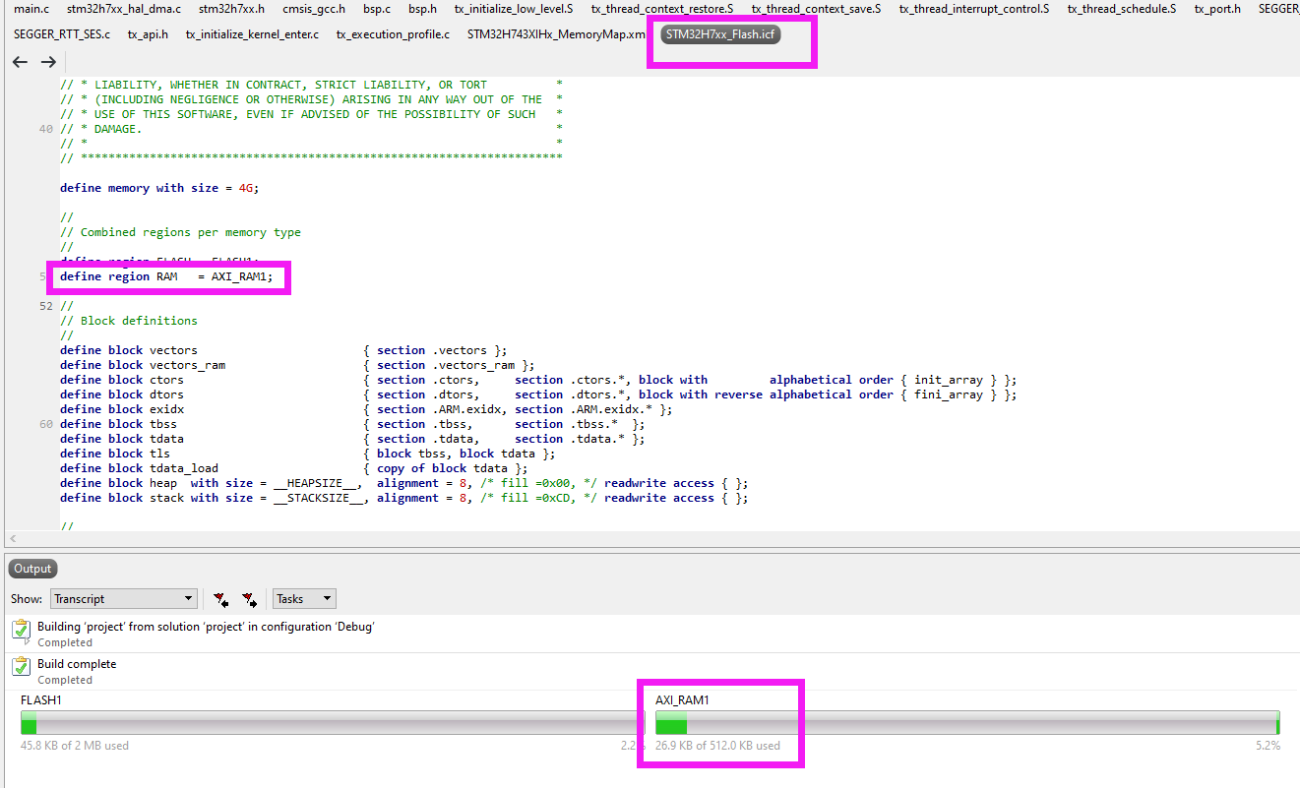This screenshot has width=1300, height=788.
Task: Click line number 40 in the gutter
Action: [x=46, y=129]
